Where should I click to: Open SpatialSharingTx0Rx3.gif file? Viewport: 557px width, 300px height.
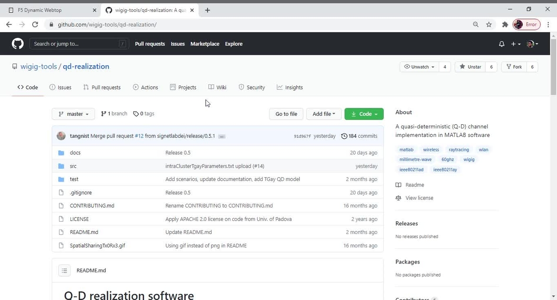tap(97, 246)
